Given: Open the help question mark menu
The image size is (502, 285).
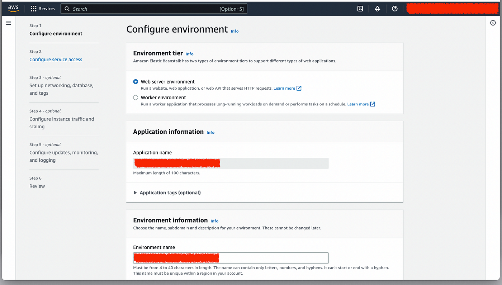Looking at the screenshot, I should point(395,9).
